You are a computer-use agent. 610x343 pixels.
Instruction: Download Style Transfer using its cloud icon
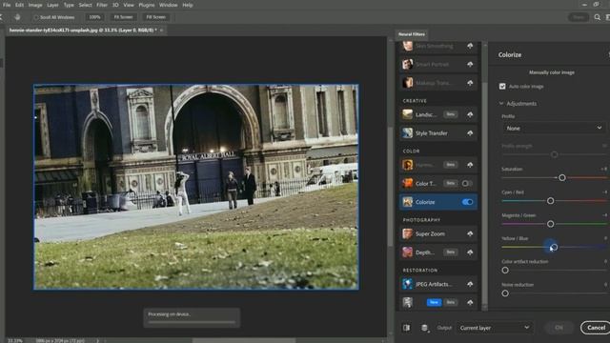click(x=470, y=133)
